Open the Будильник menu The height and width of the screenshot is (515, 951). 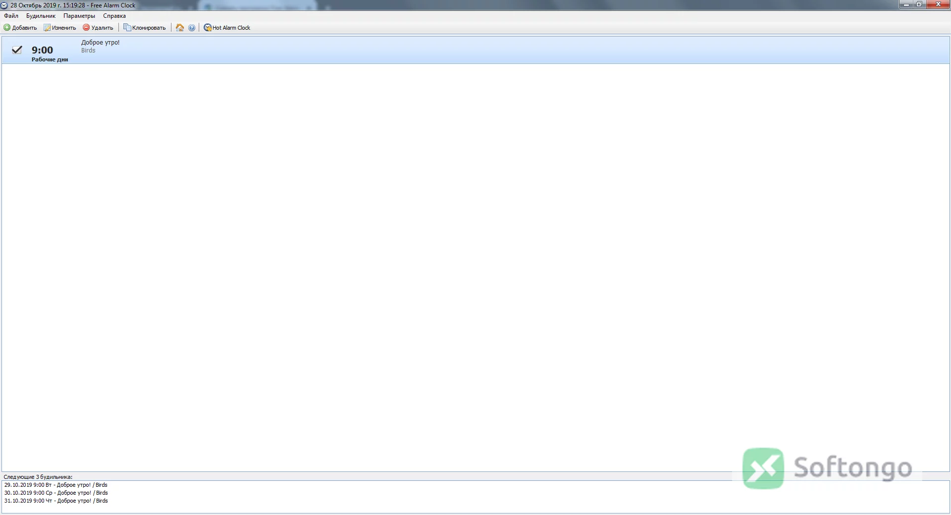41,16
